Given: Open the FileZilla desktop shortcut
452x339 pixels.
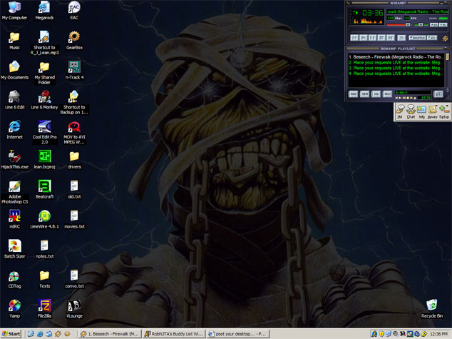Looking at the screenshot, I should (x=44, y=305).
